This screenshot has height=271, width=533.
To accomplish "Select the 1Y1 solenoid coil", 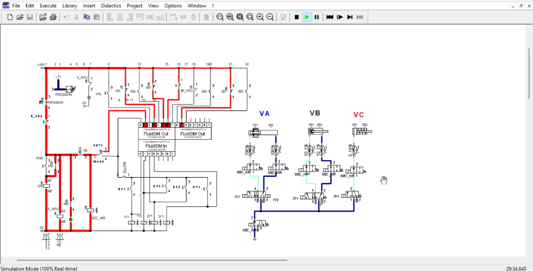I will pos(132,223).
